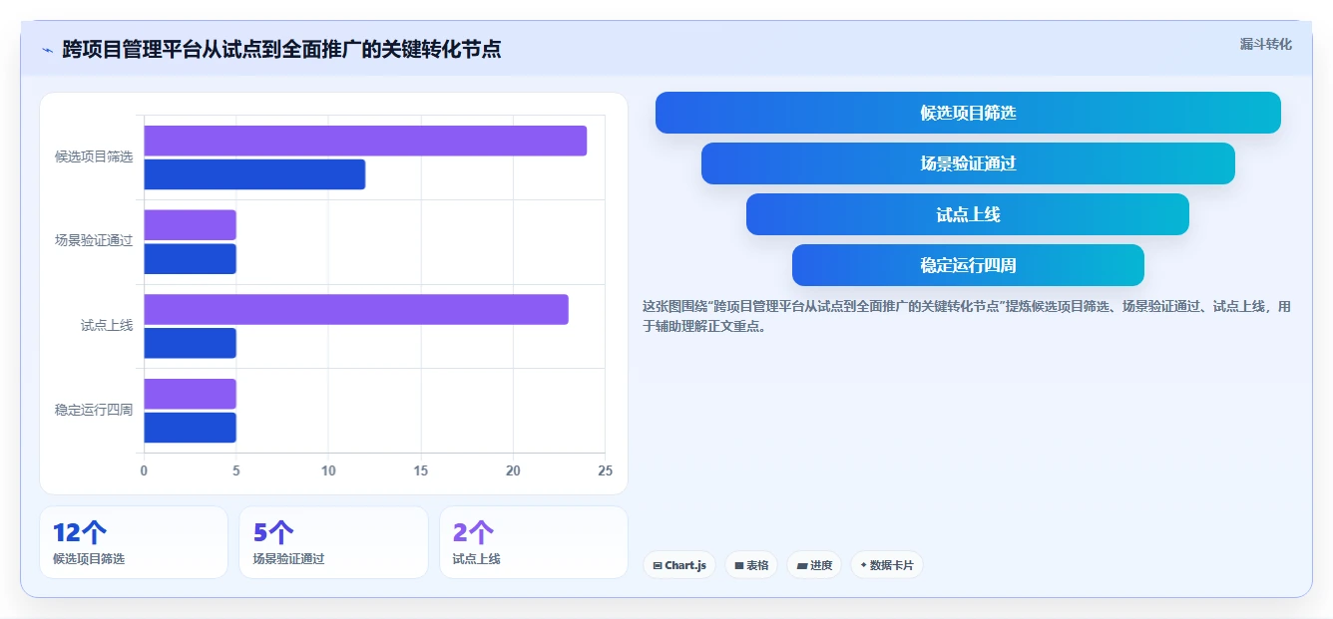The image size is (1333, 619).
Task: Select the 场景验证通过 funnel stage bar
Action: (968, 163)
